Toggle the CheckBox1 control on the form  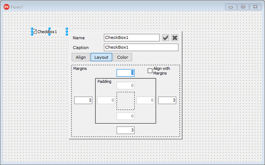coord(34,32)
